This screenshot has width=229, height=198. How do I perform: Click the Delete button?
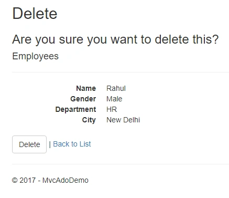click(29, 144)
